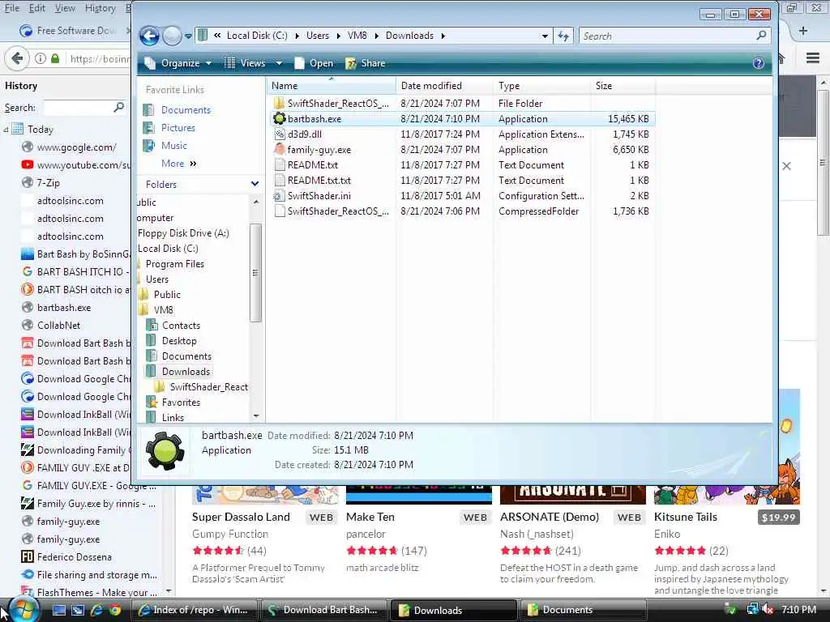Open Kitsune Tails game link
This screenshot has width=830, height=622.
coord(686,517)
